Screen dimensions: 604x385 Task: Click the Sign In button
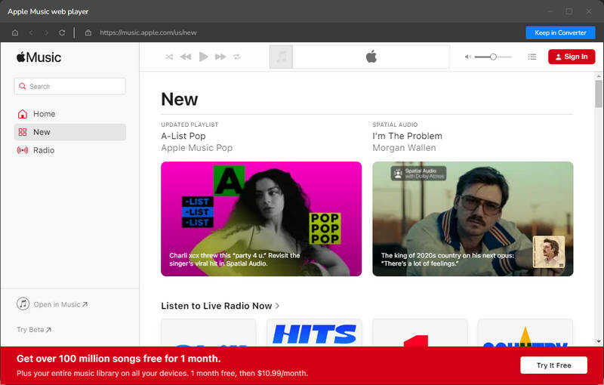pos(572,57)
